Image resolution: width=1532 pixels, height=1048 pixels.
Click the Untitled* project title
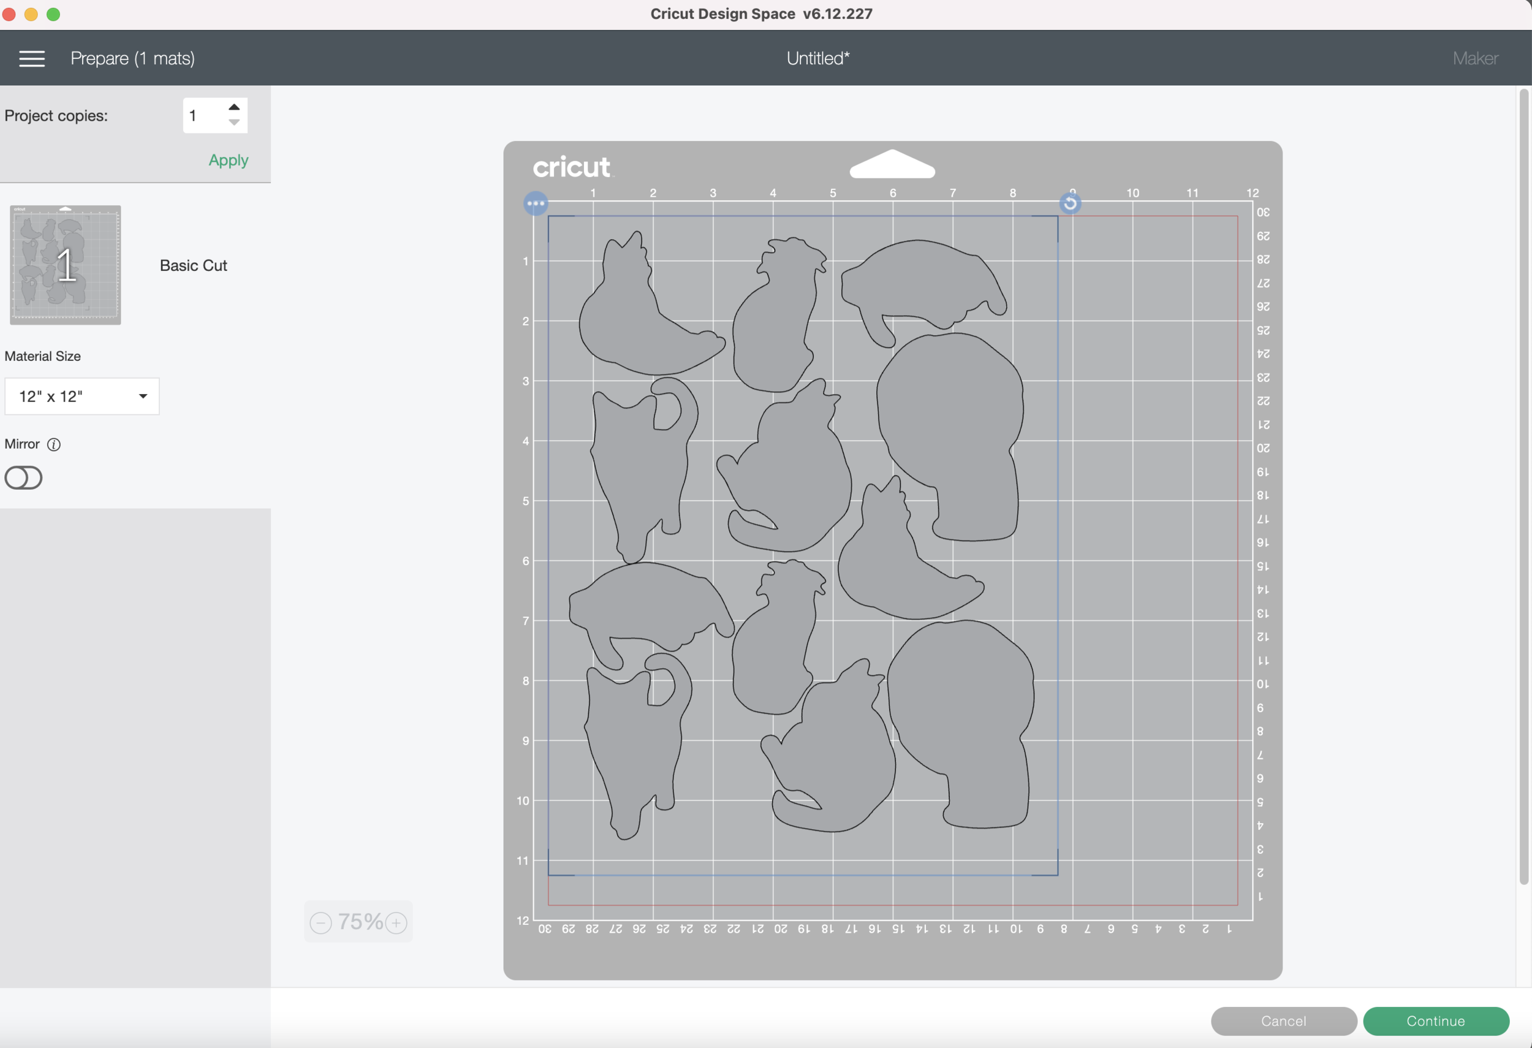818,59
